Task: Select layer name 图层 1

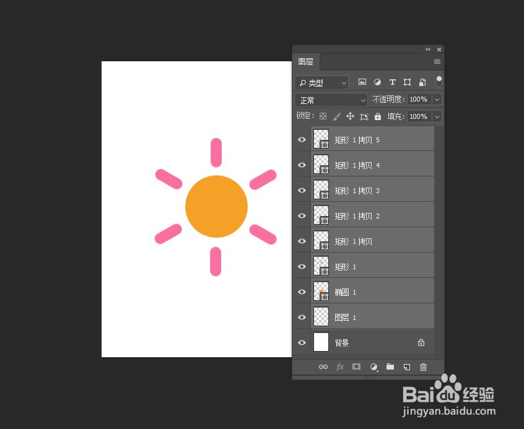Action: (x=345, y=318)
